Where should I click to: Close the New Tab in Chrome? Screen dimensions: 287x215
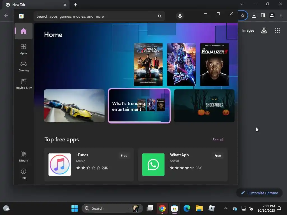65,5
